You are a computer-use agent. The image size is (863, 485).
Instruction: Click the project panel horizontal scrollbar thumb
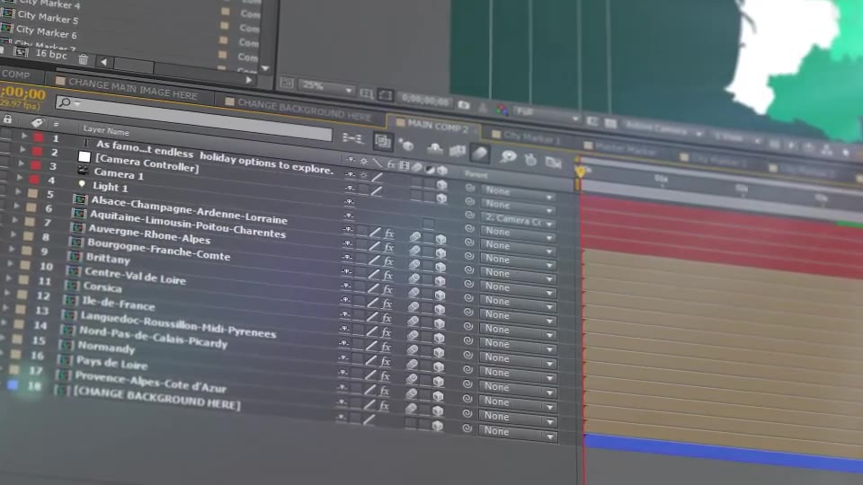click(134, 66)
